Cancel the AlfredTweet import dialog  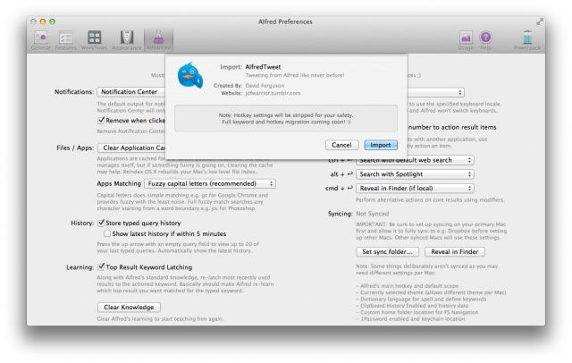341,145
